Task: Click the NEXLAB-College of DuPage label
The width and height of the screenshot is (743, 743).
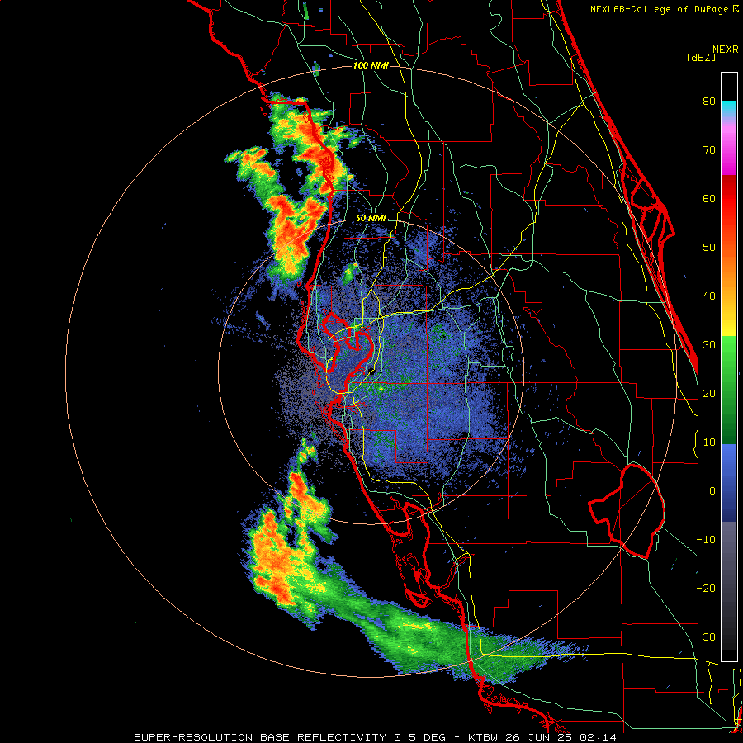Action: 659,9
